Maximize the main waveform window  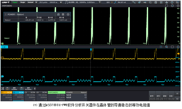(172, 47)
